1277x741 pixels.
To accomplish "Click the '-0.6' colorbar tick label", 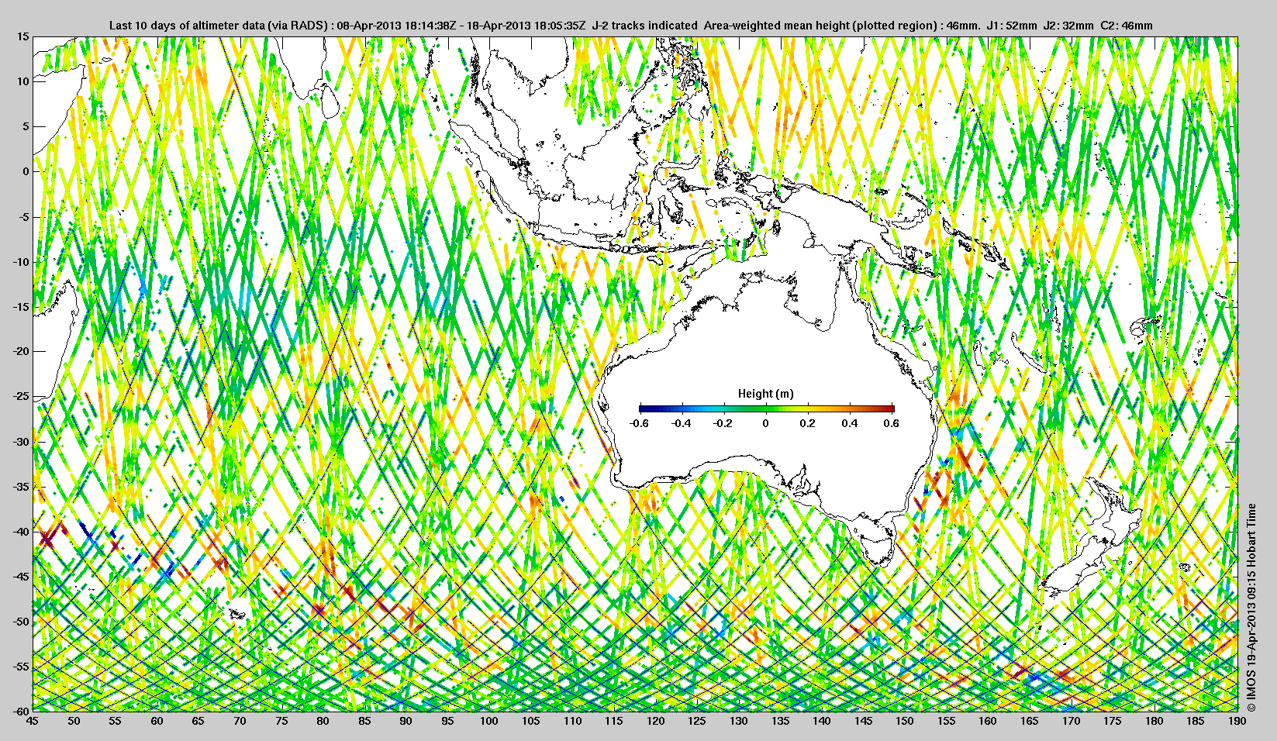I will click(639, 423).
